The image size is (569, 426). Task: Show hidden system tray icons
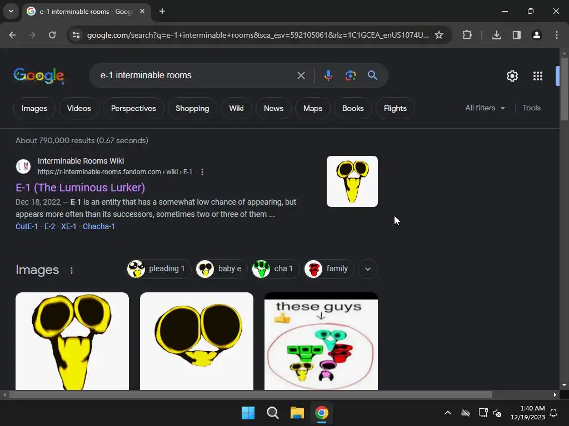(x=448, y=413)
